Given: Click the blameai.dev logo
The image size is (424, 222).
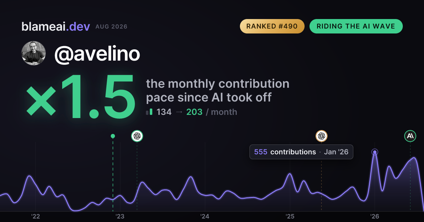Looking at the screenshot, I should pos(56,26).
